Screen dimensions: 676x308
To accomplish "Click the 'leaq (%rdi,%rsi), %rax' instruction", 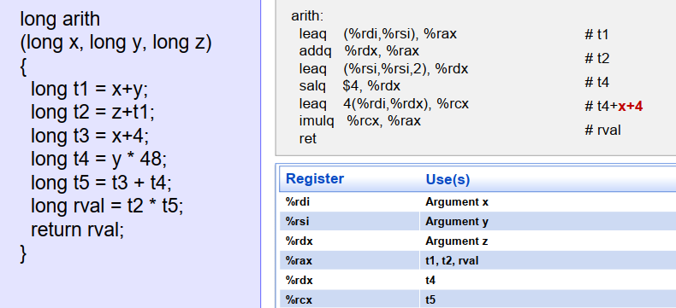I will coord(377,33).
